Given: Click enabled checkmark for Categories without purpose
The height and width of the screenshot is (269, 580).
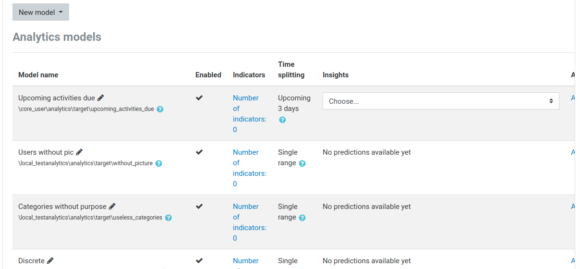Looking at the screenshot, I should (x=199, y=206).
